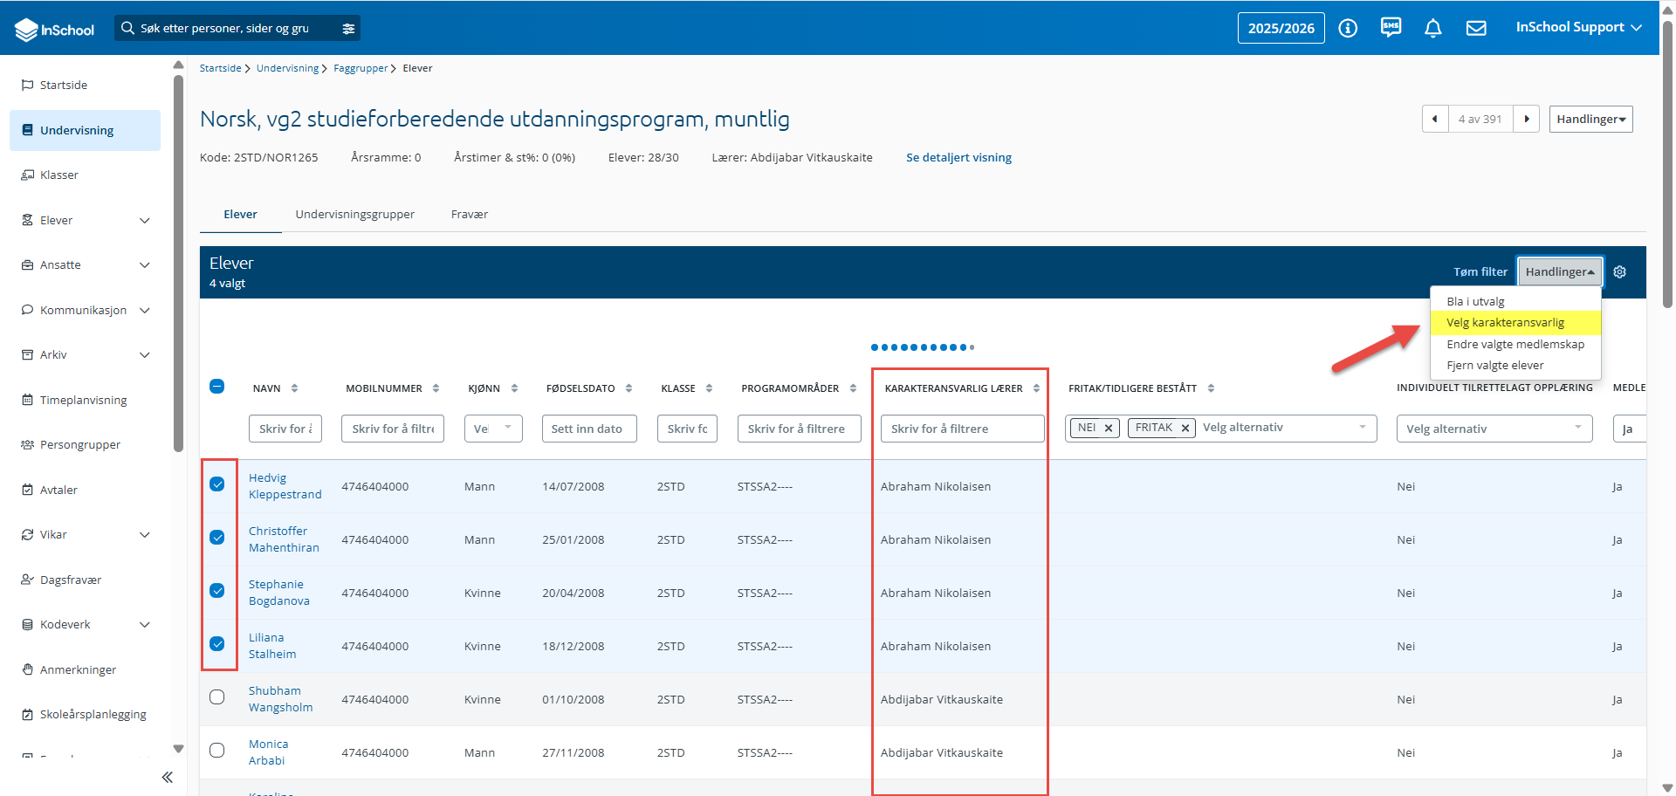Sort by Navn column
This screenshot has height=796, width=1676.
pos(294,388)
